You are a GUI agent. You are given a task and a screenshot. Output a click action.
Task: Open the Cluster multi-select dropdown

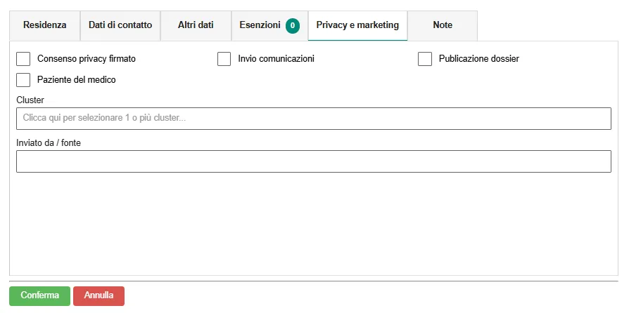point(313,119)
